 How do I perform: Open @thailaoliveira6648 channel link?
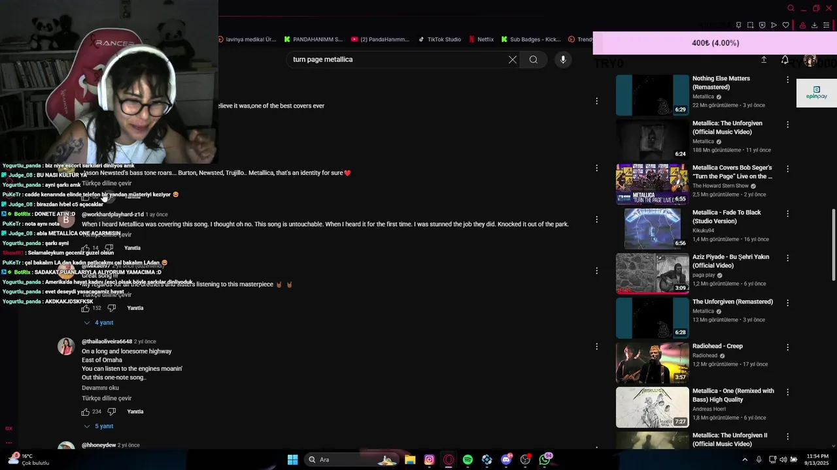pos(107,341)
